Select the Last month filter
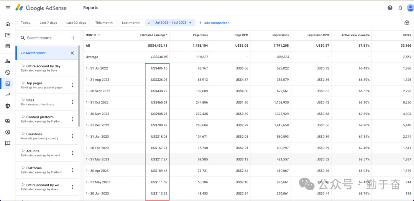This screenshot has width=414, height=201. click(x=131, y=23)
